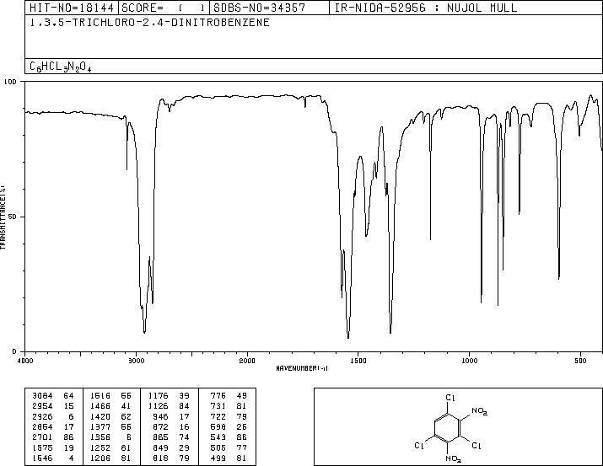Click the SDBS-NO=34357 label
This screenshot has width=603, height=466.
coord(260,8)
